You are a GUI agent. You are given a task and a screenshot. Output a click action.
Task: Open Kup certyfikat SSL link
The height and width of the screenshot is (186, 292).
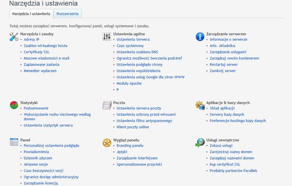point(225,164)
